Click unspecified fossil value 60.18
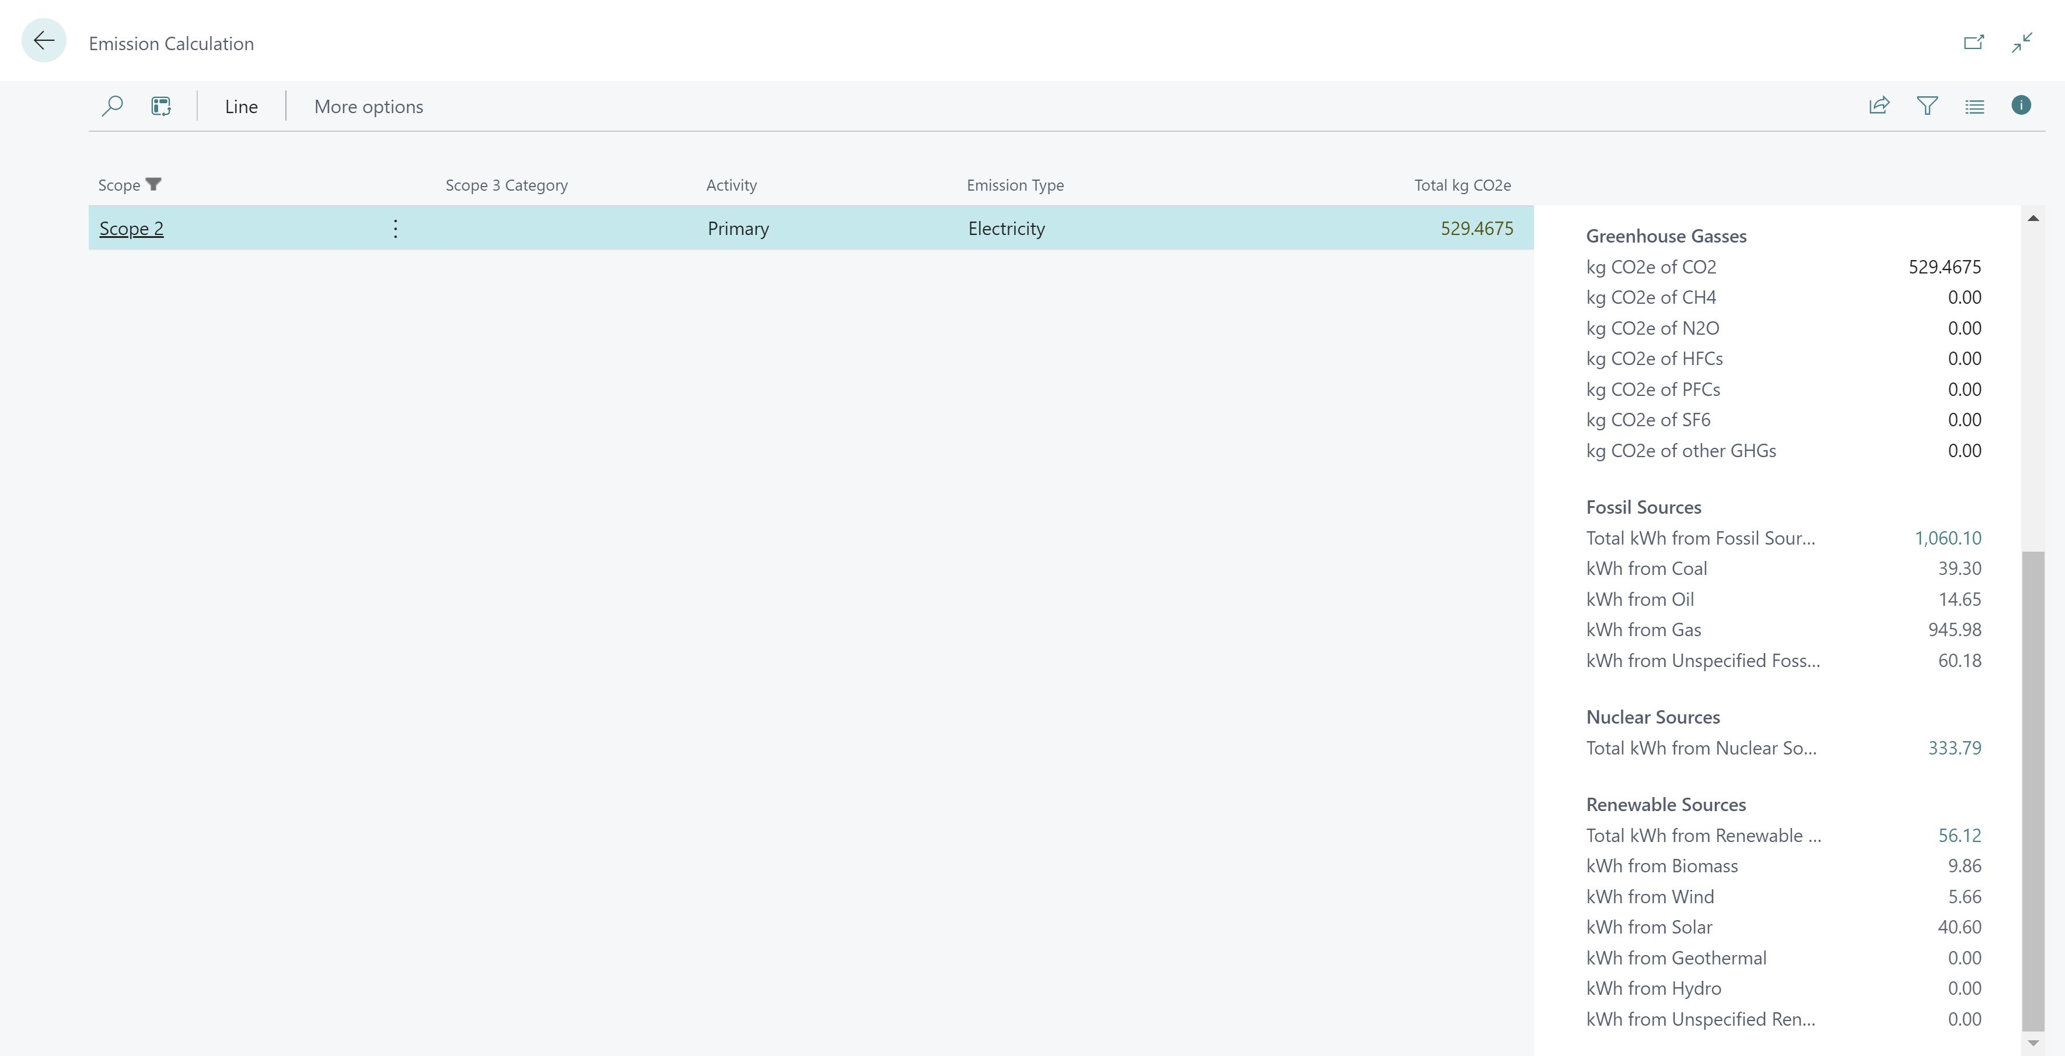2065x1056 pixels. tap(1959, 660)
